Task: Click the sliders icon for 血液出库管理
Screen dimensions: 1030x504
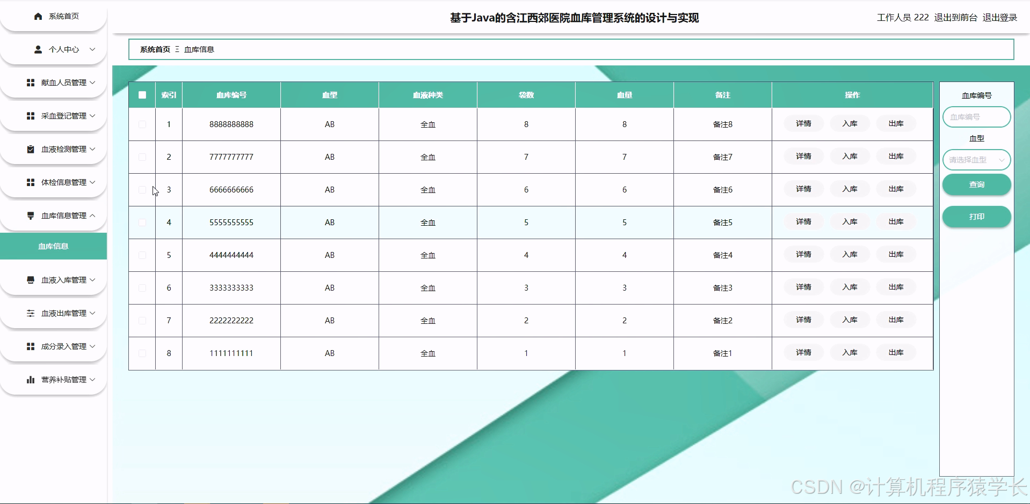Action: coord(31,314)
